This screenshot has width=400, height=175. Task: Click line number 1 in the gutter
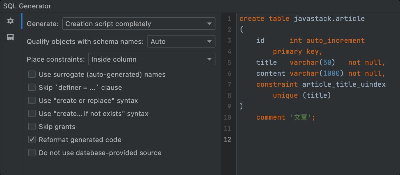tap(229, 19)
